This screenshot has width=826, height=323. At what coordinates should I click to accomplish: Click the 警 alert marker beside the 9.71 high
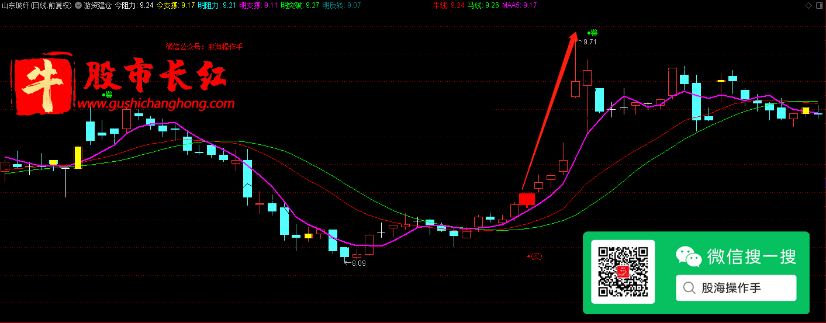point(593,33)
